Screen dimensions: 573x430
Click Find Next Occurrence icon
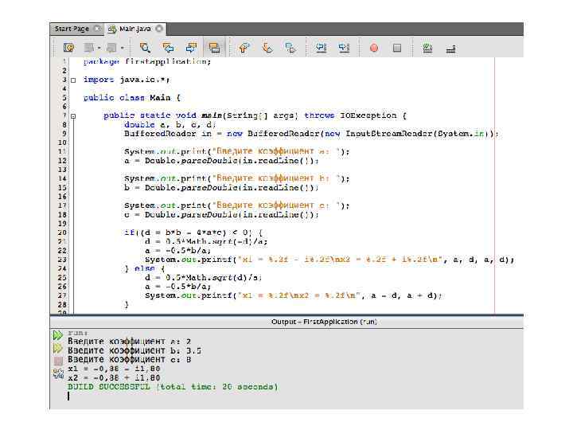(191, 48)
